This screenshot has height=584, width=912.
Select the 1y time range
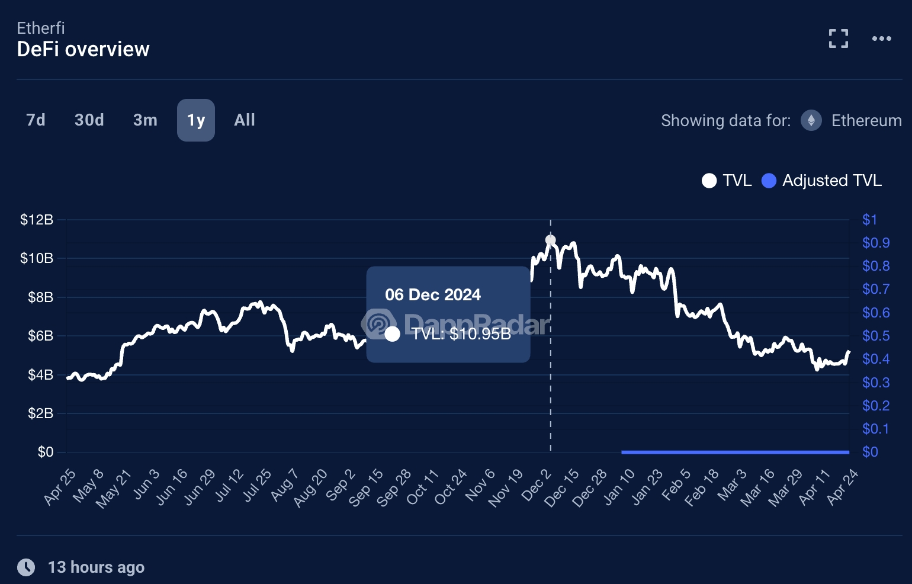click(x=196, y=120)
